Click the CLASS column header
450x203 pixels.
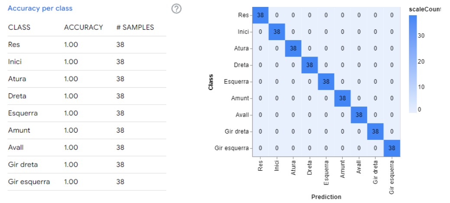(x=19, y=27)
